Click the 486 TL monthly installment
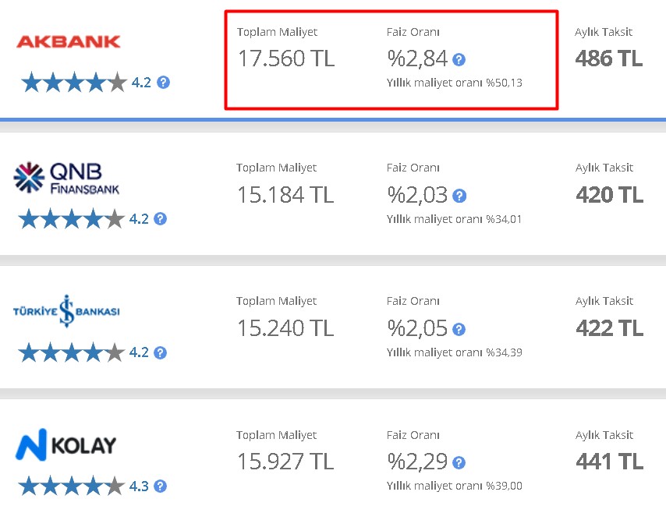This screenshot has width=666, height=506. point(609,58)
